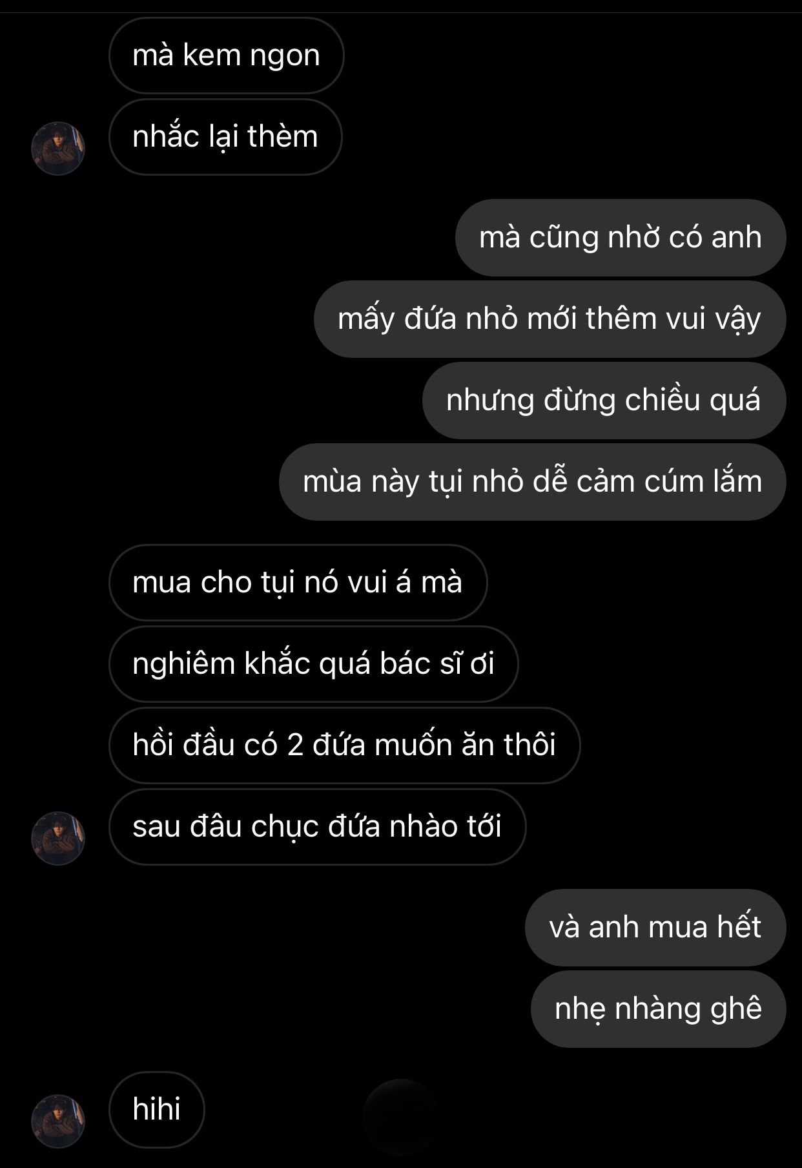The width and height of the screenshot is (802, 1168).
Task: Select 'hồi đầu có 2 đứa muốn ăn thôi'
Action: (344, 746)
